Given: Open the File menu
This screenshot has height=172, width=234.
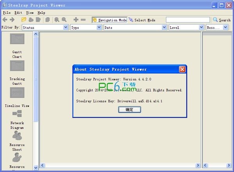Looking at the screenshot, I should click(7, 13).
